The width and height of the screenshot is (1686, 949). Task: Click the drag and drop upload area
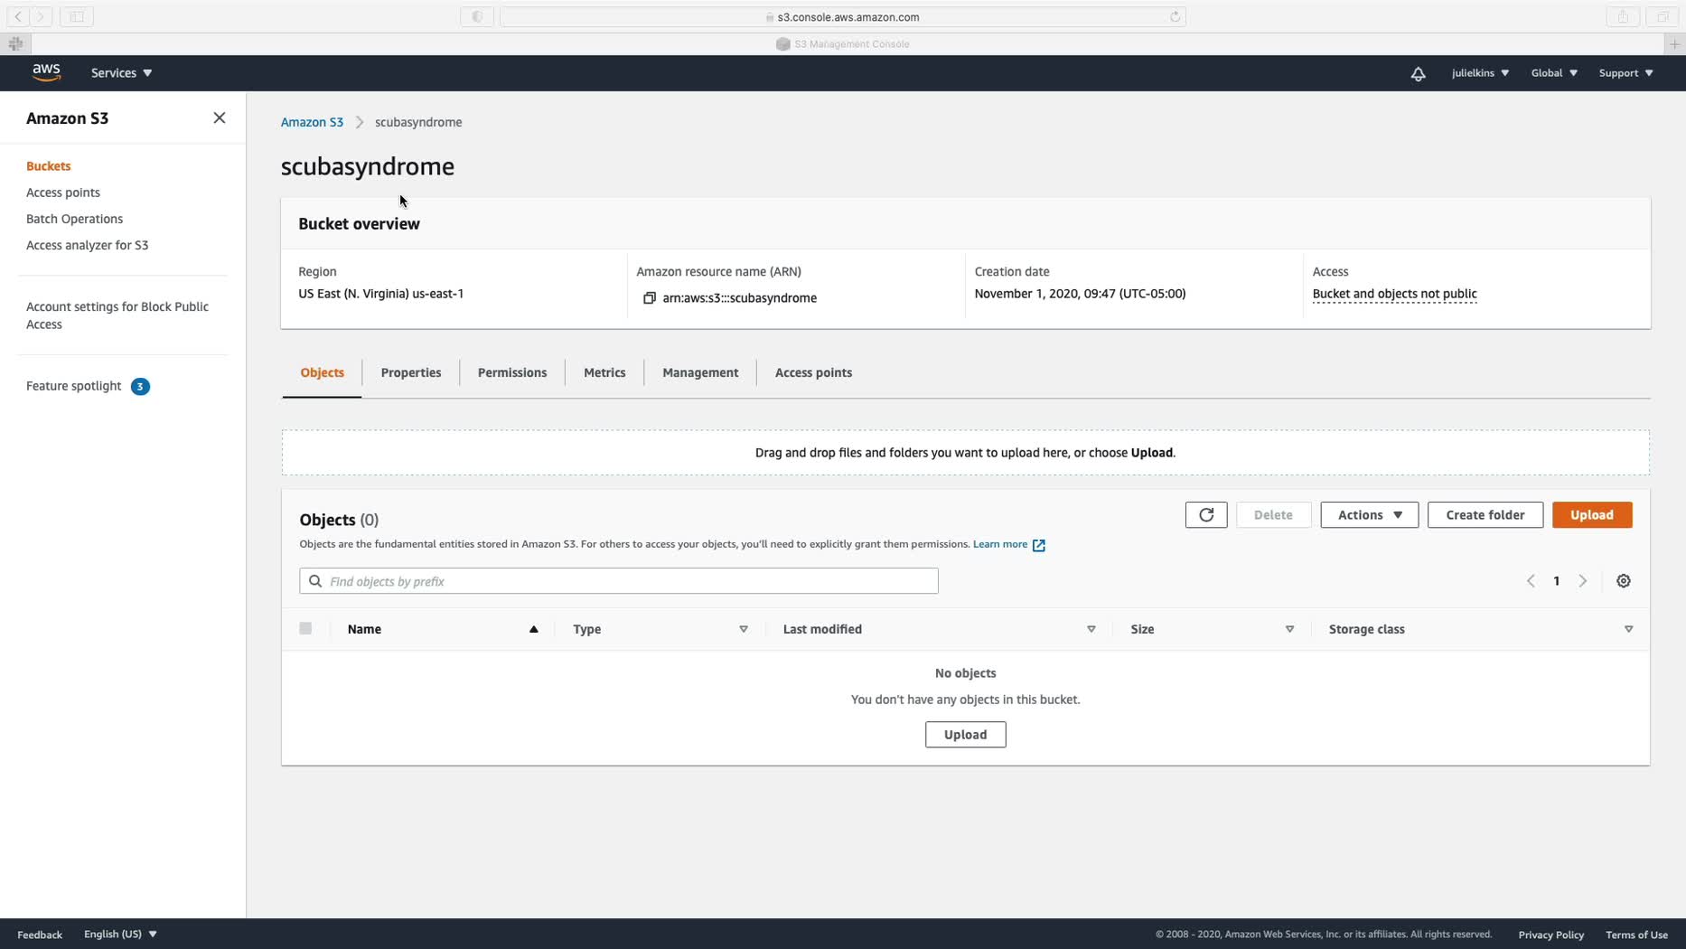(965, 453)
